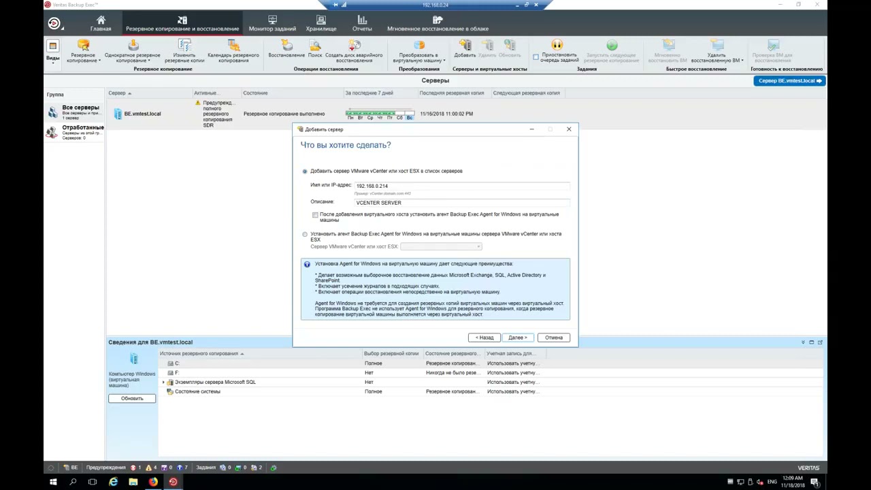Open the Резервное копирование ribbon dropdown
The image size is (871, 490).
coord(83,52)
